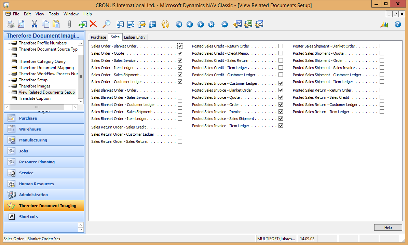Check Posted Sales Credit - Return Order
The image size is (408, 245).
pos(281,46)
